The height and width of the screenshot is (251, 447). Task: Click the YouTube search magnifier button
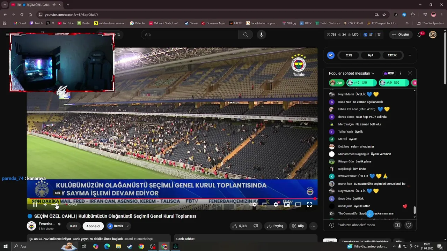246,35
